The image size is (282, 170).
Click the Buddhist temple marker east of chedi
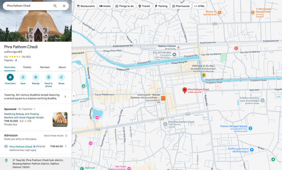pos(263,100)
